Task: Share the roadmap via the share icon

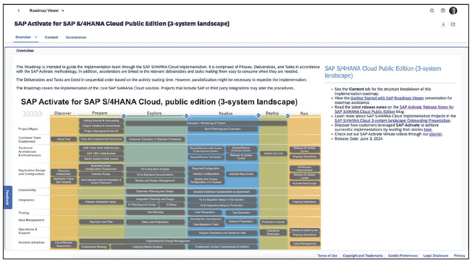Action: pos(453,24)
